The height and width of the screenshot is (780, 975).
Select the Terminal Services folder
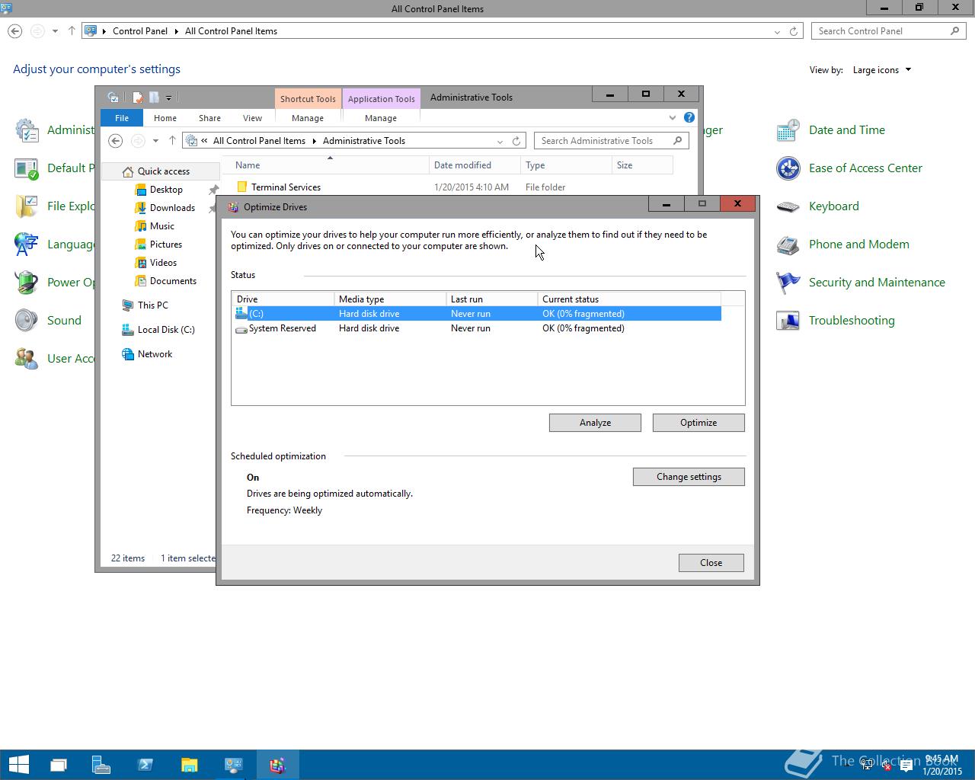click(x=286, y=187)
